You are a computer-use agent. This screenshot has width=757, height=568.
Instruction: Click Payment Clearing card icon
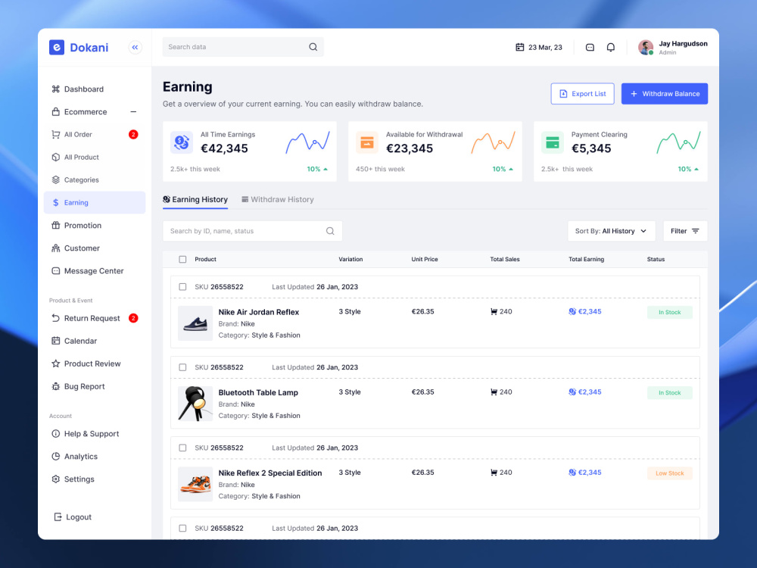[553, 142]
